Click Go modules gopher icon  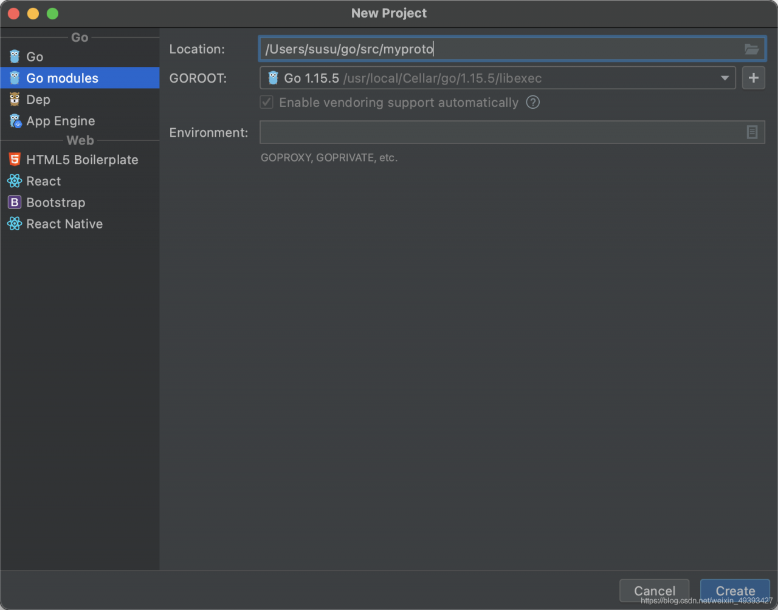(x=15, y=78)
